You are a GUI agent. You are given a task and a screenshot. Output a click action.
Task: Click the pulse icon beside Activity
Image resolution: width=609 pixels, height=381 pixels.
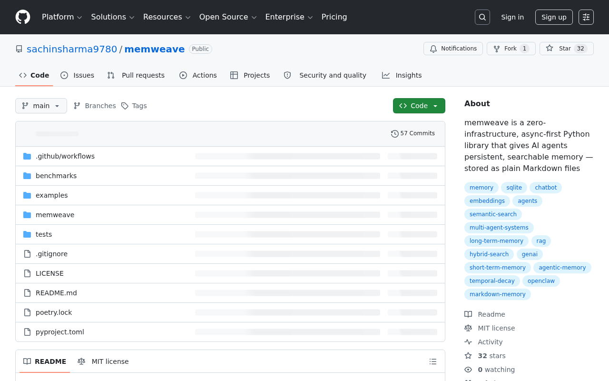click(468, 342)
